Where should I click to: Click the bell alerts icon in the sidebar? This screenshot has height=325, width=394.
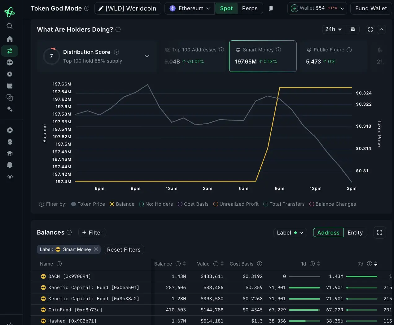tap(10, 165)
